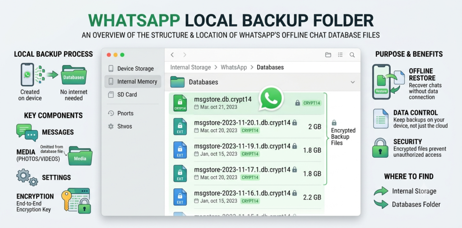Click the history clock icon beside Pnorts
462x228 pixels.
tap(111, 113)
